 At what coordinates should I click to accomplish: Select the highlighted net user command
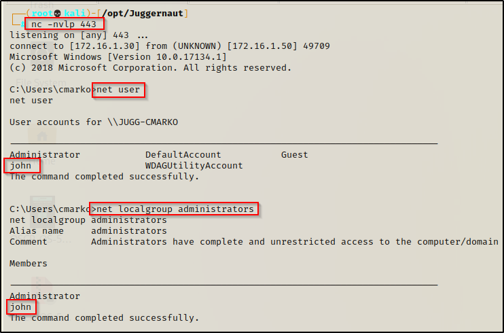coord(118,90)
